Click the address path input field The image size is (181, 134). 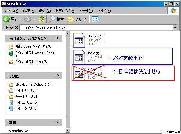[x=96, y=28]
